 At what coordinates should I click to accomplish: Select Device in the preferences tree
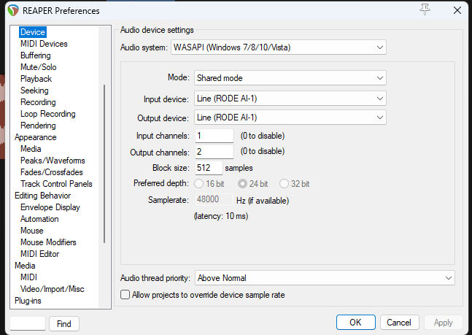pos(33,32)
